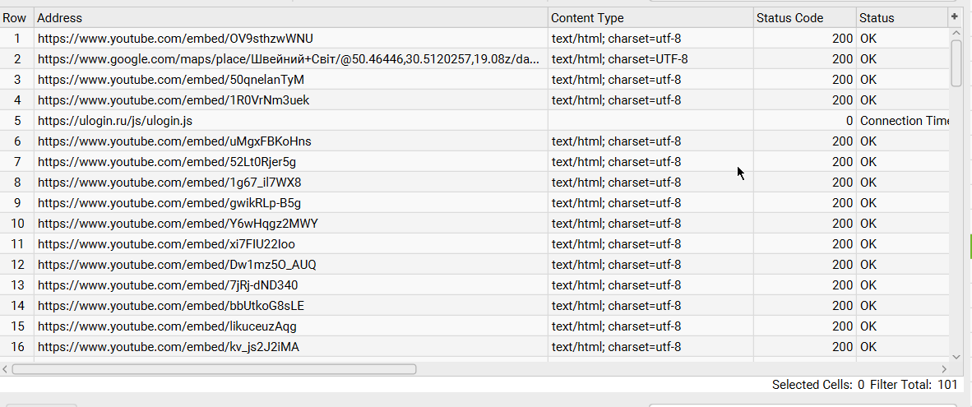Screen dimensions: 972x407
Task: Select the ulogin.ru/js/ulogin.js address cell
Action: pos(115,121)
